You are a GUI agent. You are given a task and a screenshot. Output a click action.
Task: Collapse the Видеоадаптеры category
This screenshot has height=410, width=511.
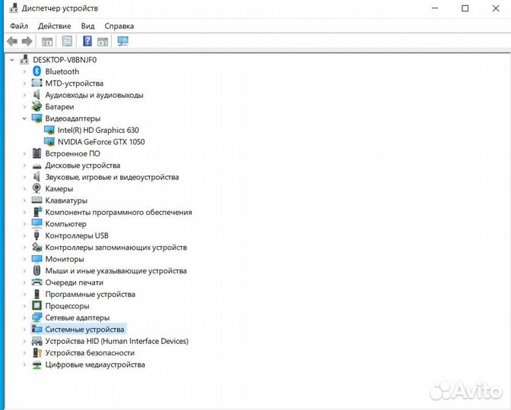click(x=24, y=119)
